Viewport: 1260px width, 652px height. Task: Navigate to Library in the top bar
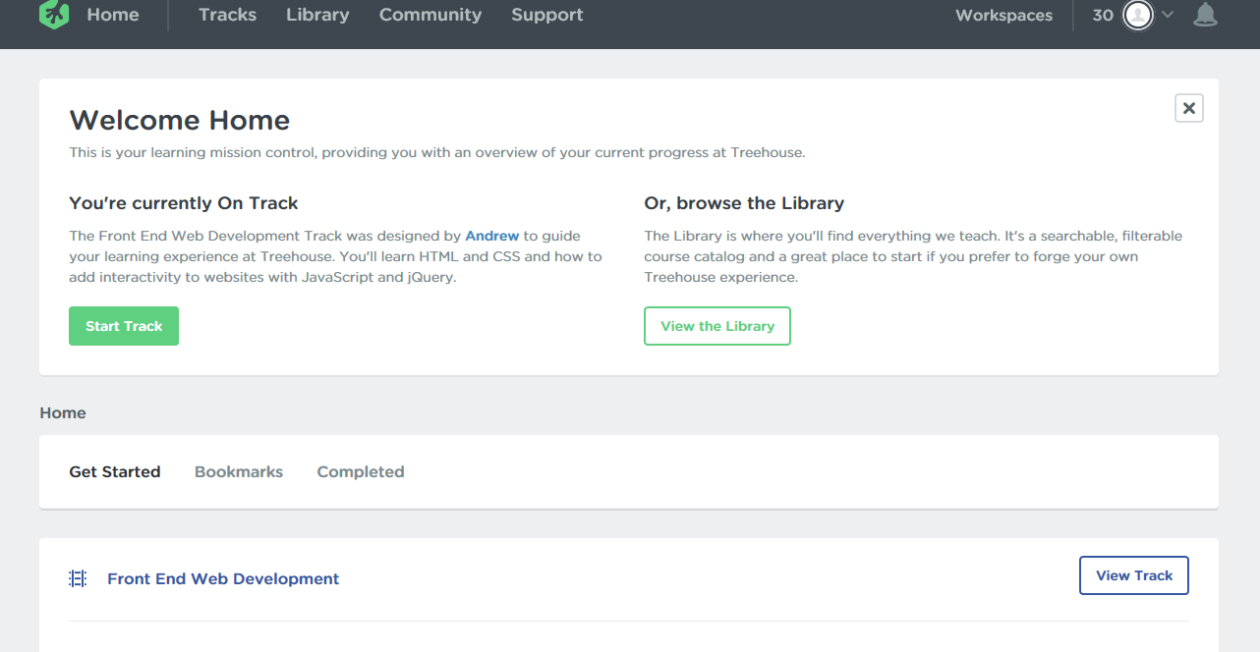pos(317,15)
